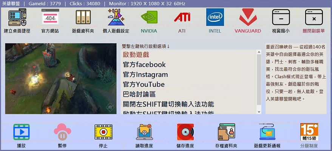Select 關閉左SHIFT鍵切換輸入法功能 list entry
This screenshot has height=151, width=332.
click(x=188, y=104)
